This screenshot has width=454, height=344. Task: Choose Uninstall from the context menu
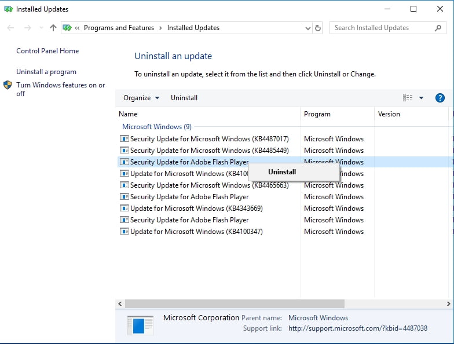pyautogui.click(x=282, y=172)
